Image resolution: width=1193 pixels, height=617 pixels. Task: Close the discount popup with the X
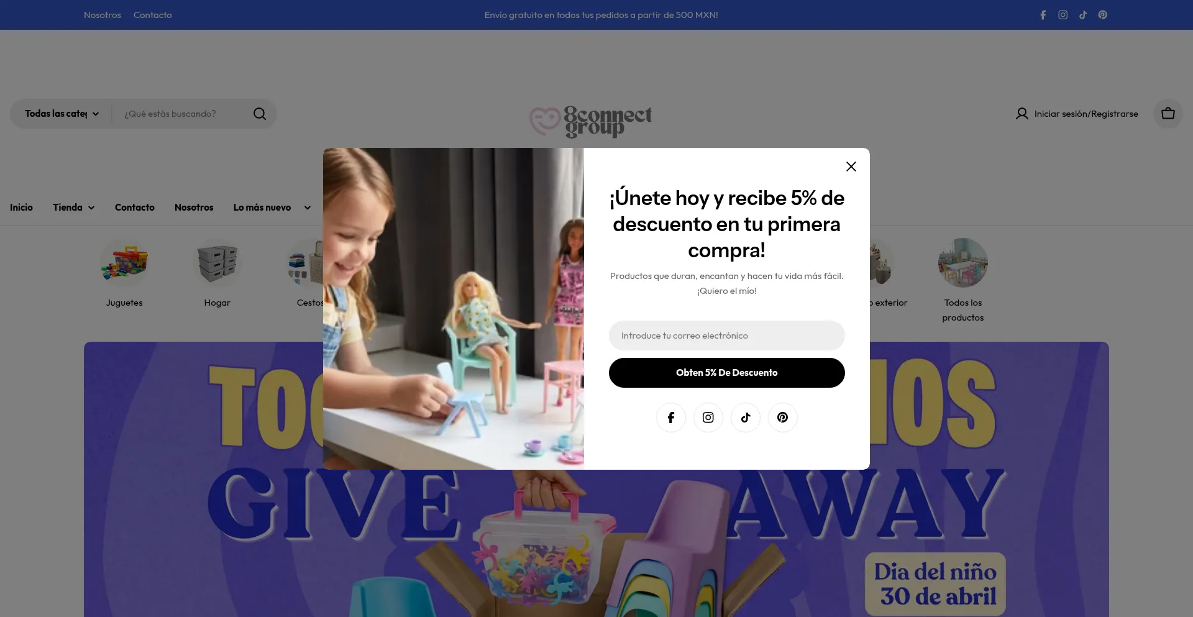[x=851, y=167]
